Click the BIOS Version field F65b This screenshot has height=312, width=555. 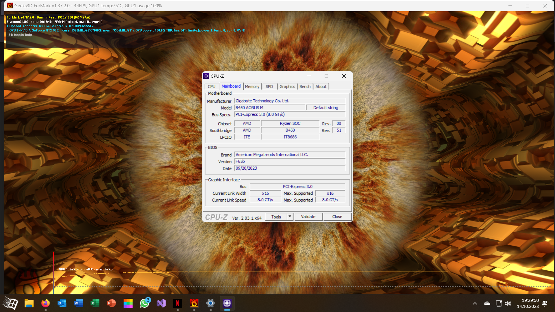290,161
